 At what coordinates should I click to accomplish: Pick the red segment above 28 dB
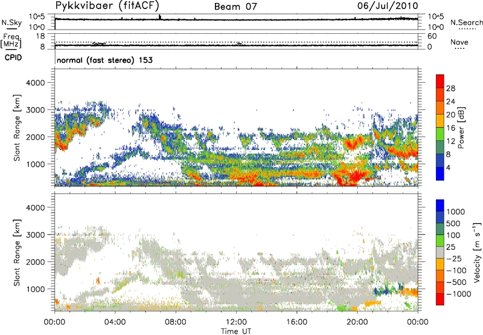pos(440,82)
